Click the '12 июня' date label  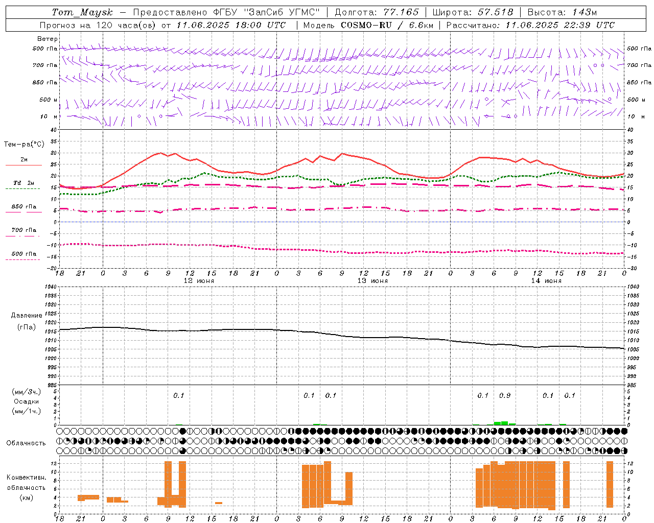pos(199,281)
